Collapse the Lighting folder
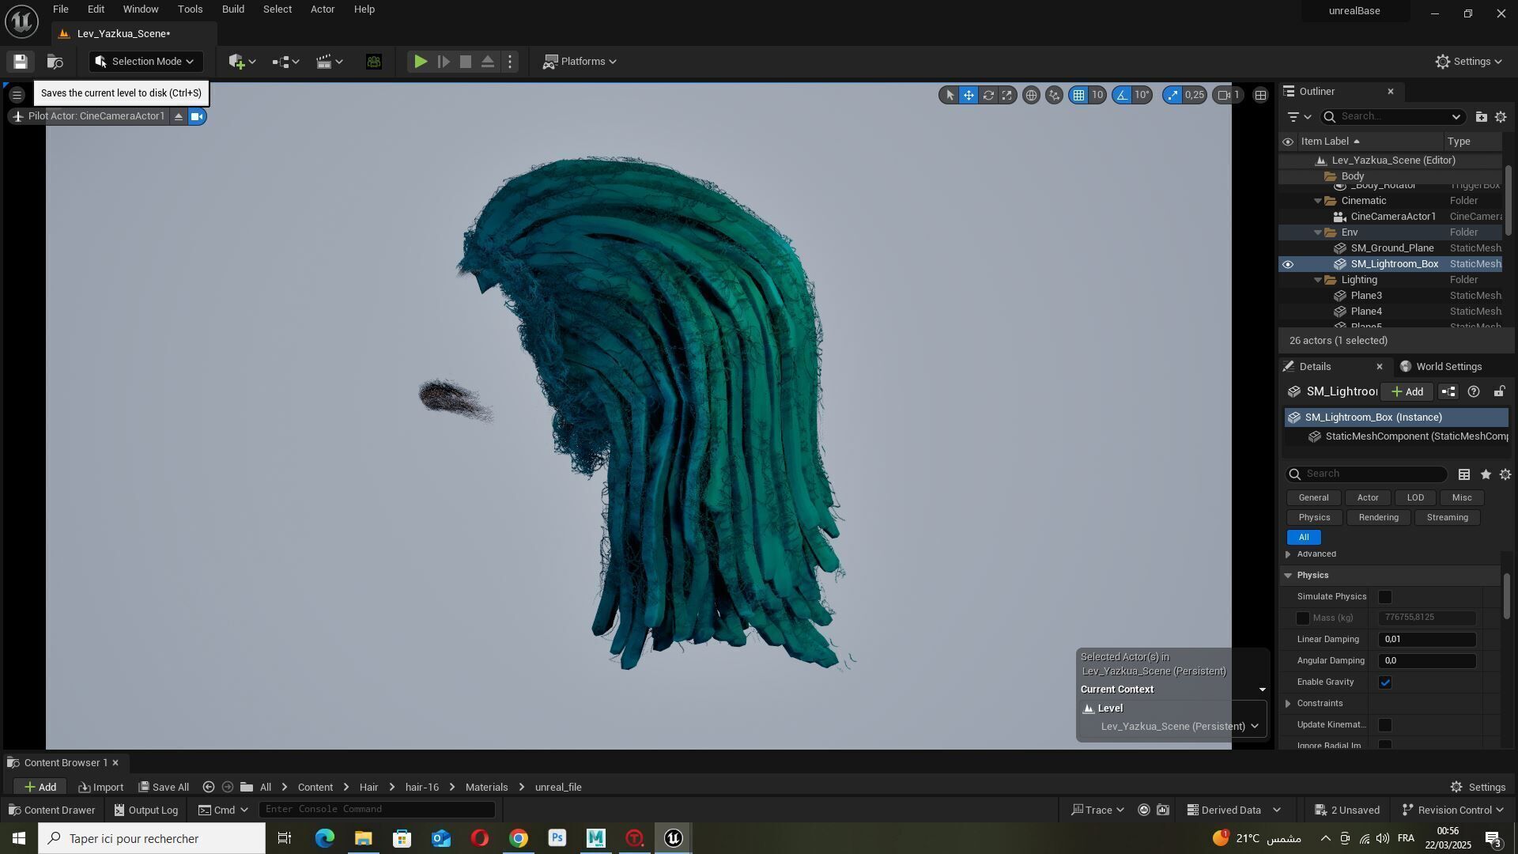The width and height of the screenshot is (1518, 854). coord(1318,280)
